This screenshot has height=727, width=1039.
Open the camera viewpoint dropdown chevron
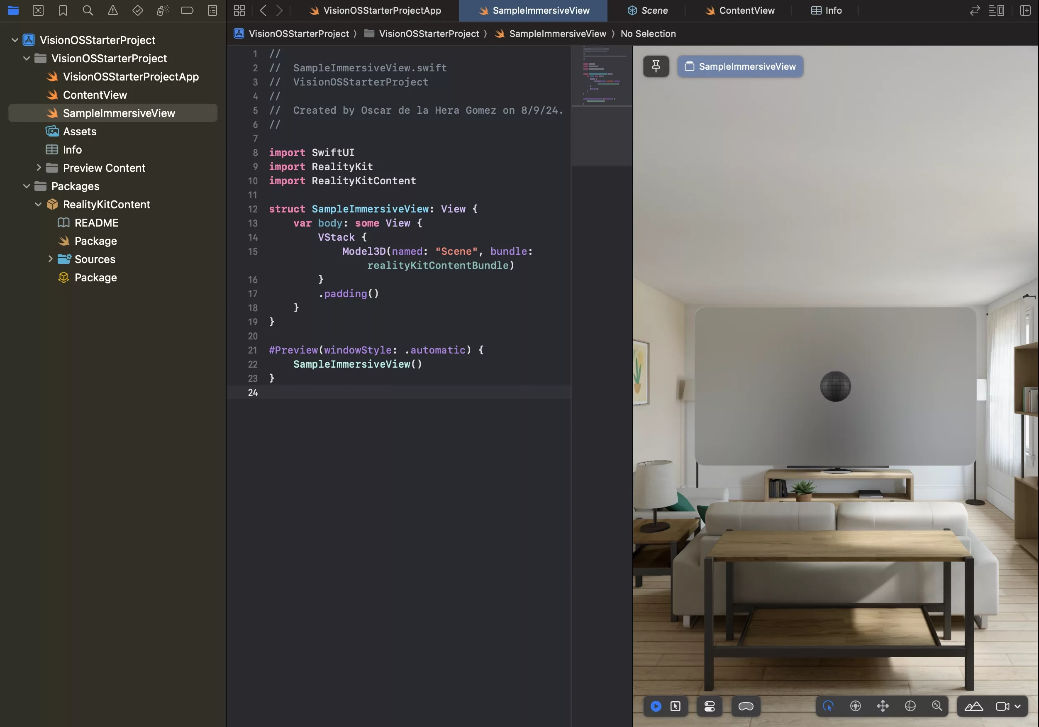point(1018,706)
